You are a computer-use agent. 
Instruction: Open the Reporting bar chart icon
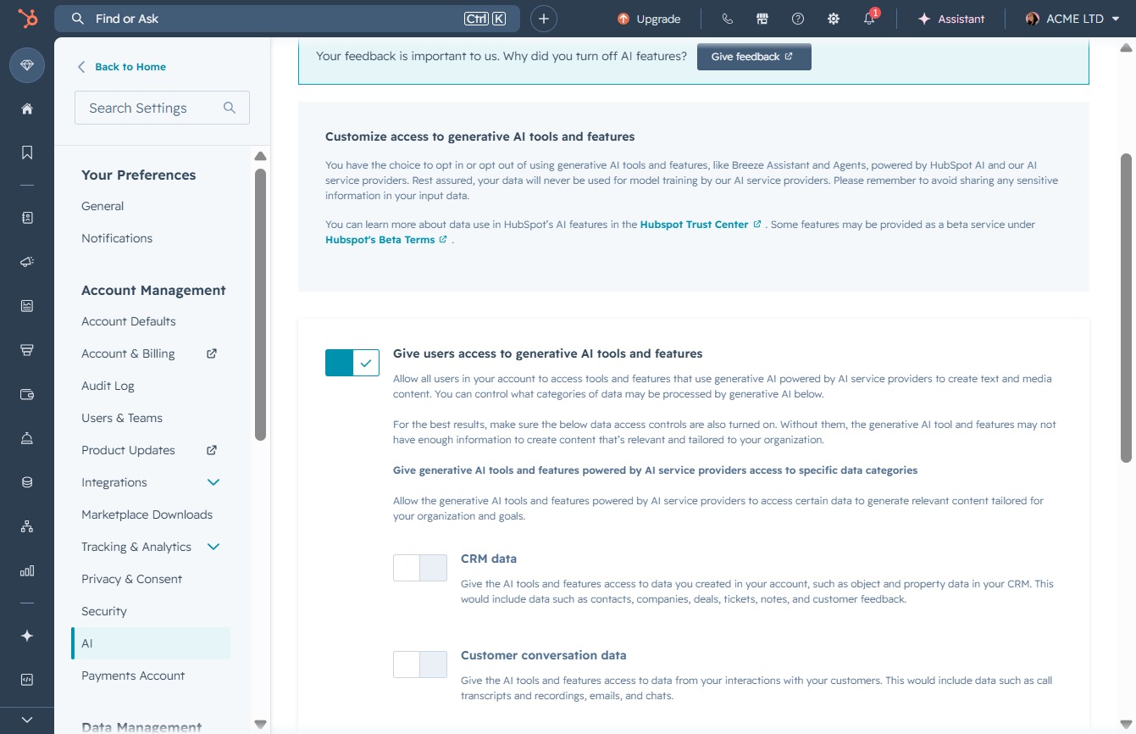point(27,570)
